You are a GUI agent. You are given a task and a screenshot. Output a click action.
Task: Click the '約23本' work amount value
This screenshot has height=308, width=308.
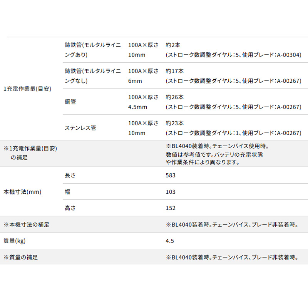click(x=175, y=123)
